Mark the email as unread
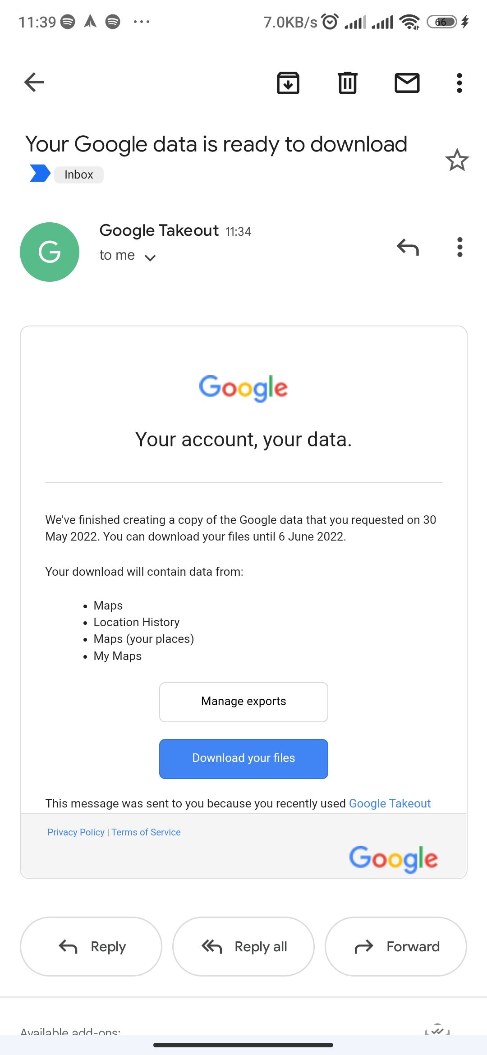487x1055 pixels. pos(407,83)
